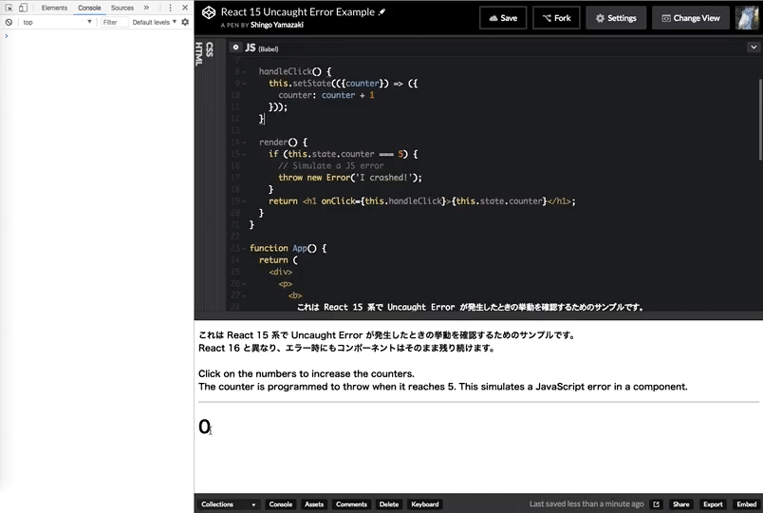This screenshot has width=763, height=513.
Task: Open the Assets panel
Action: click(x=314, y=504)
